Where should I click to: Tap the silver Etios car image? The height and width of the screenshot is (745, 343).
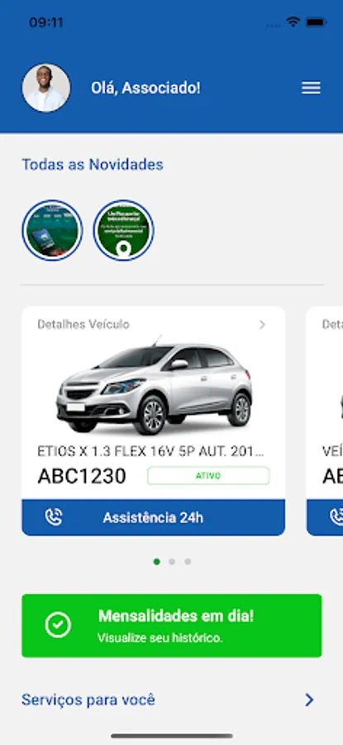click(155, 386)
